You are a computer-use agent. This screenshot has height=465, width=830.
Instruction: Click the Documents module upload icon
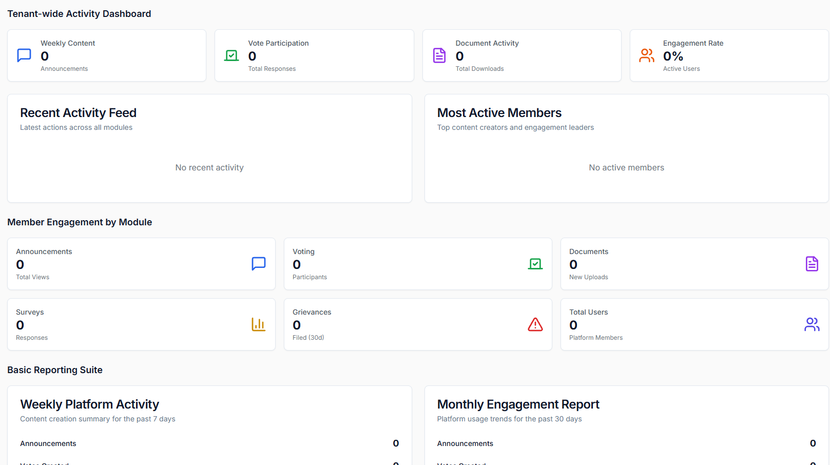(812, 264)
